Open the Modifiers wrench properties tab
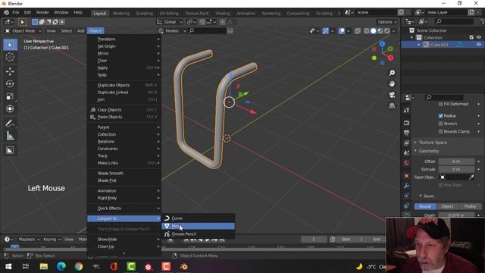This screenshot has height=273, width=485. (406, 186)
